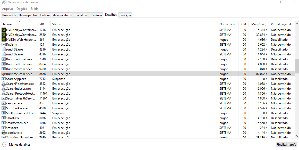The height and width of the screenshot is (150, 299).
Task: Click the Menos detalhes label
Action: pyautogui.click(x=20, y=145)
